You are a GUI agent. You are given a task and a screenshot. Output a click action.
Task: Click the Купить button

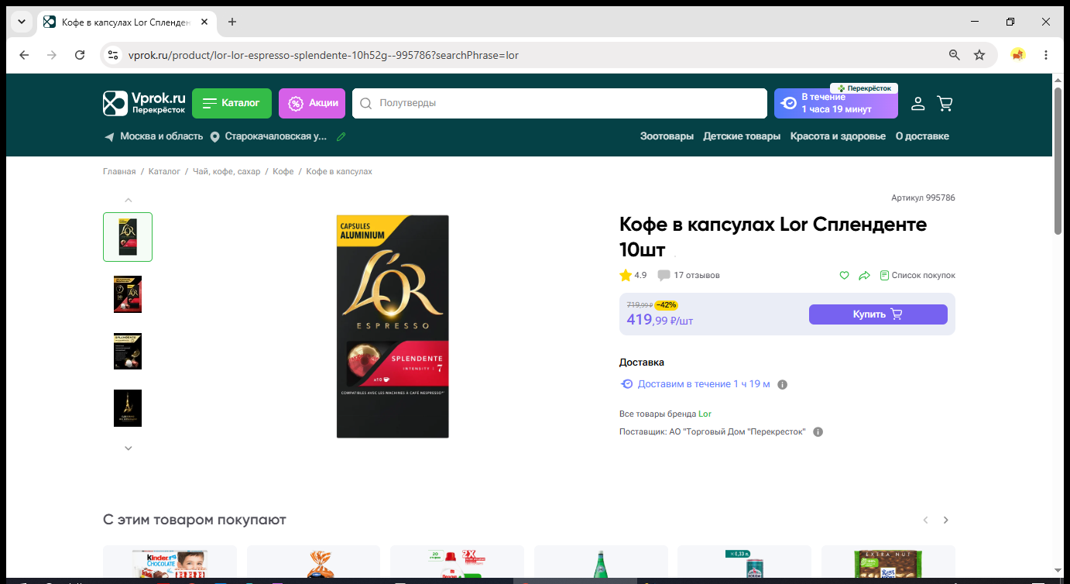point(878,314)
